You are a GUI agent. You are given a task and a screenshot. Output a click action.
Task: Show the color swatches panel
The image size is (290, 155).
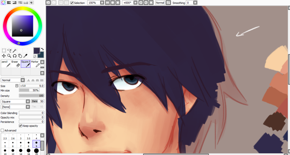[x=26, y=3]
